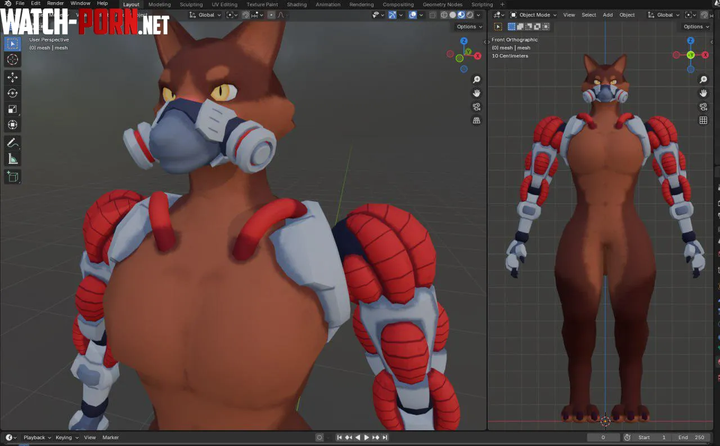Choose Extend selection mode icon
This screenshot has width=720, height=446.
tap(520, 26)
